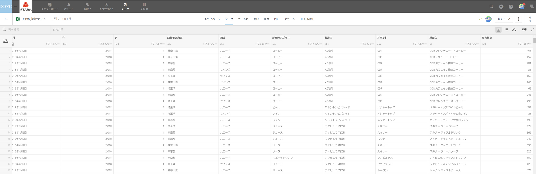The height and width of the screenshot is (174, 536).
Task: Open ダッシュボード in top navigation
Action: (50, 6)
